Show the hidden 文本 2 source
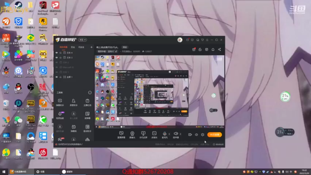 click(x=56, y=63)
